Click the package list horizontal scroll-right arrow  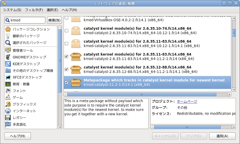point(229,94)
